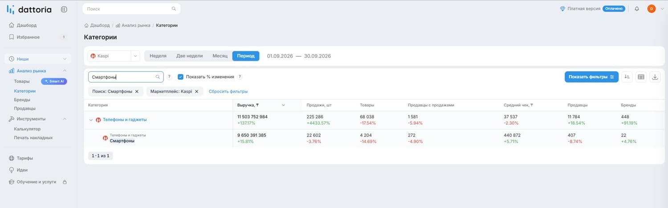This screenshot has height=208, width=668.
Task: Open the date range 01.09.2026 — 30.09.2026
Action: coord(299,56)
